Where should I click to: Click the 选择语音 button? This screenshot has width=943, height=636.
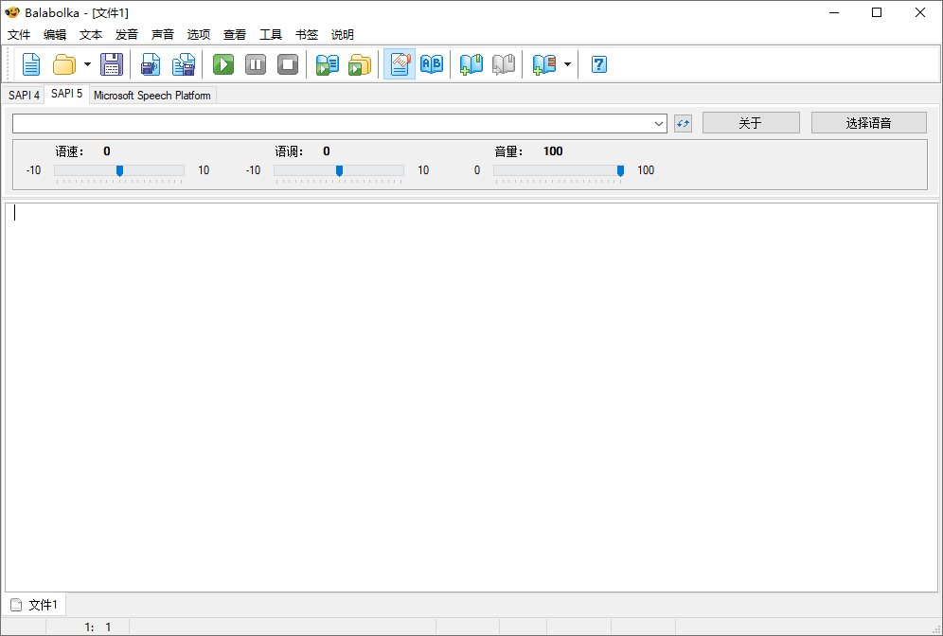pos(868,123)
